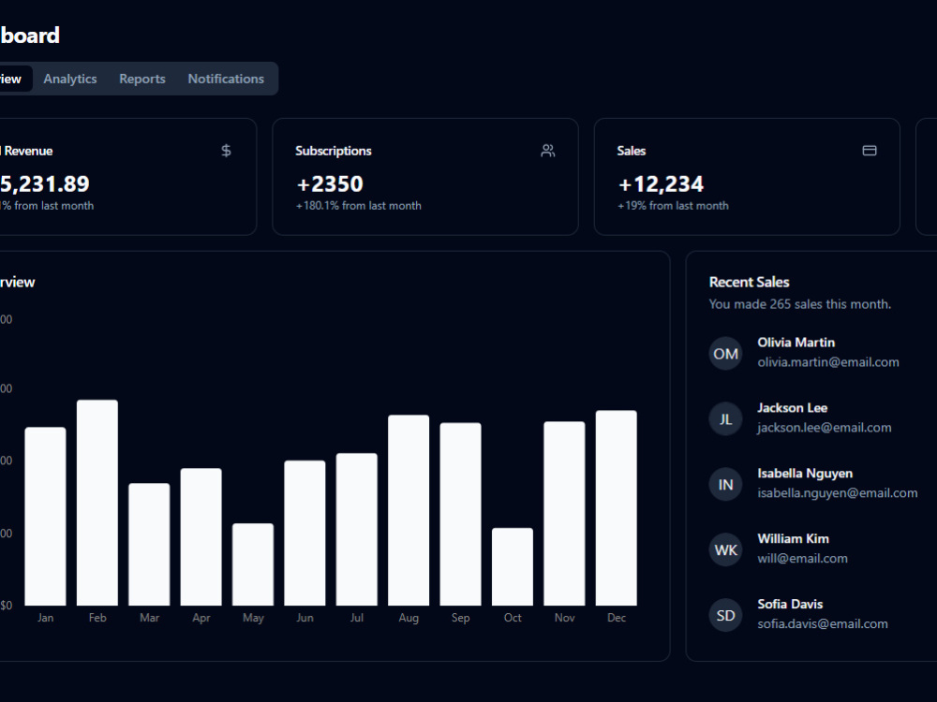Click the Aug bar in the chart
Viewport: 937px width, 702px height.
[409, 510]
